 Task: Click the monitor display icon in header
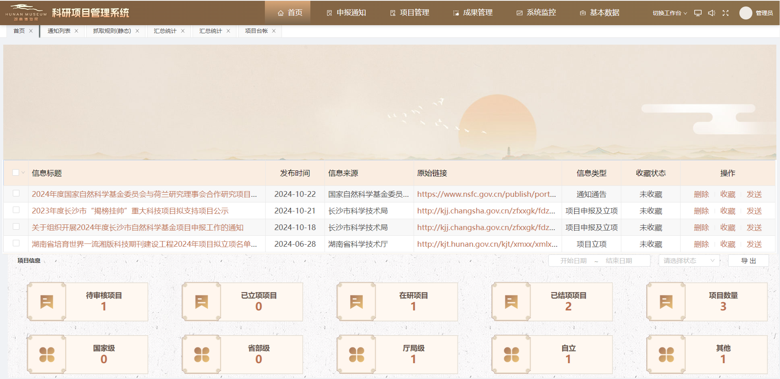click(x=698, y=13)
